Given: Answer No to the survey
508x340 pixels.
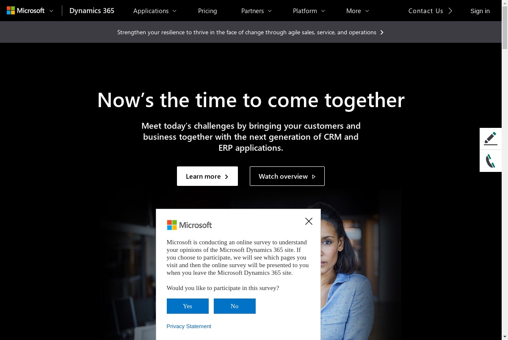Looking at the screenshot, I should [x=235, y=306].
